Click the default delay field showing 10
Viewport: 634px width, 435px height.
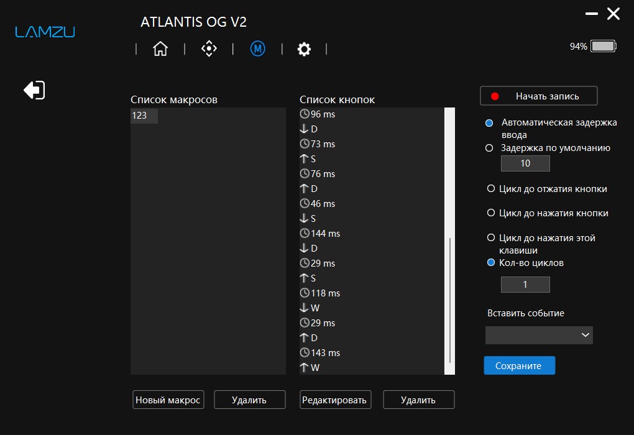525,163
